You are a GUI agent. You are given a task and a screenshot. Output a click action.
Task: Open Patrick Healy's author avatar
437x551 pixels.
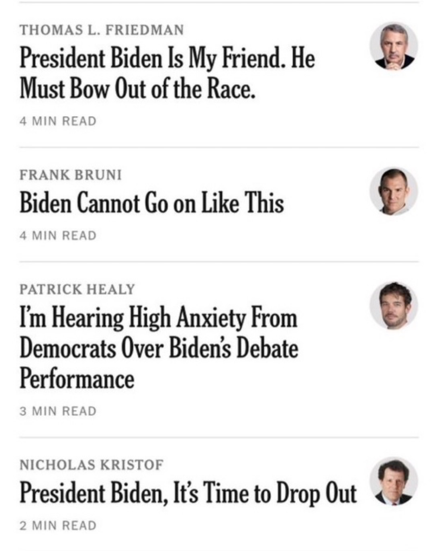pos(394,306)
